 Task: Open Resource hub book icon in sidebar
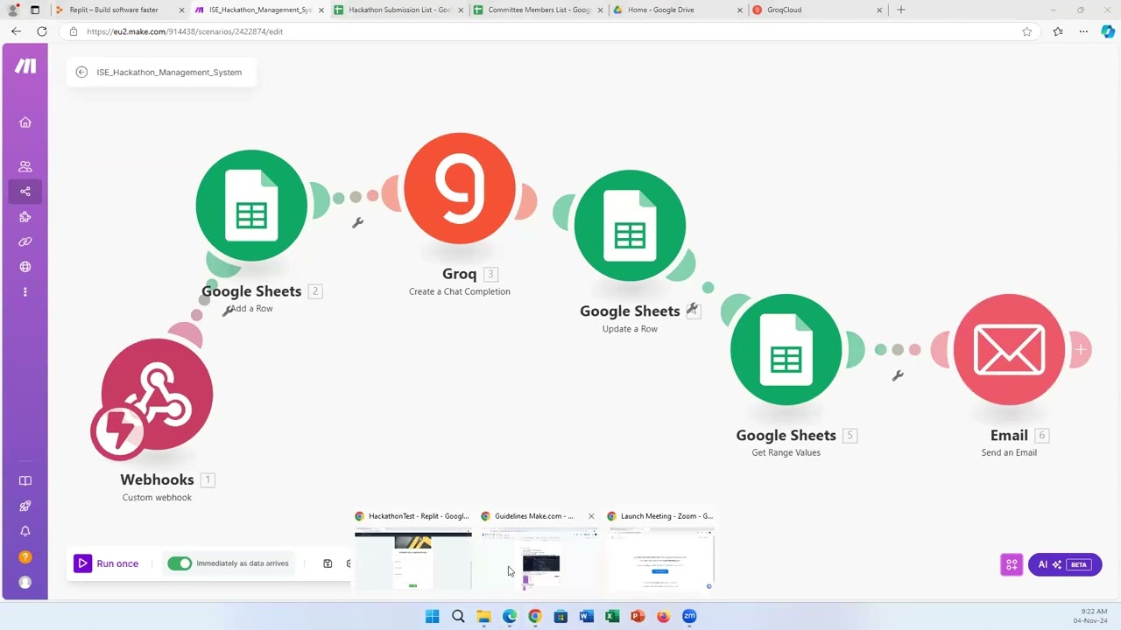[x=25, y=480]
